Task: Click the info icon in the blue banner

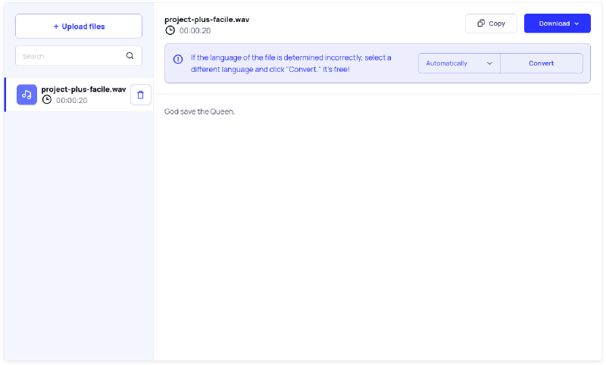Action: pos(178,59)
